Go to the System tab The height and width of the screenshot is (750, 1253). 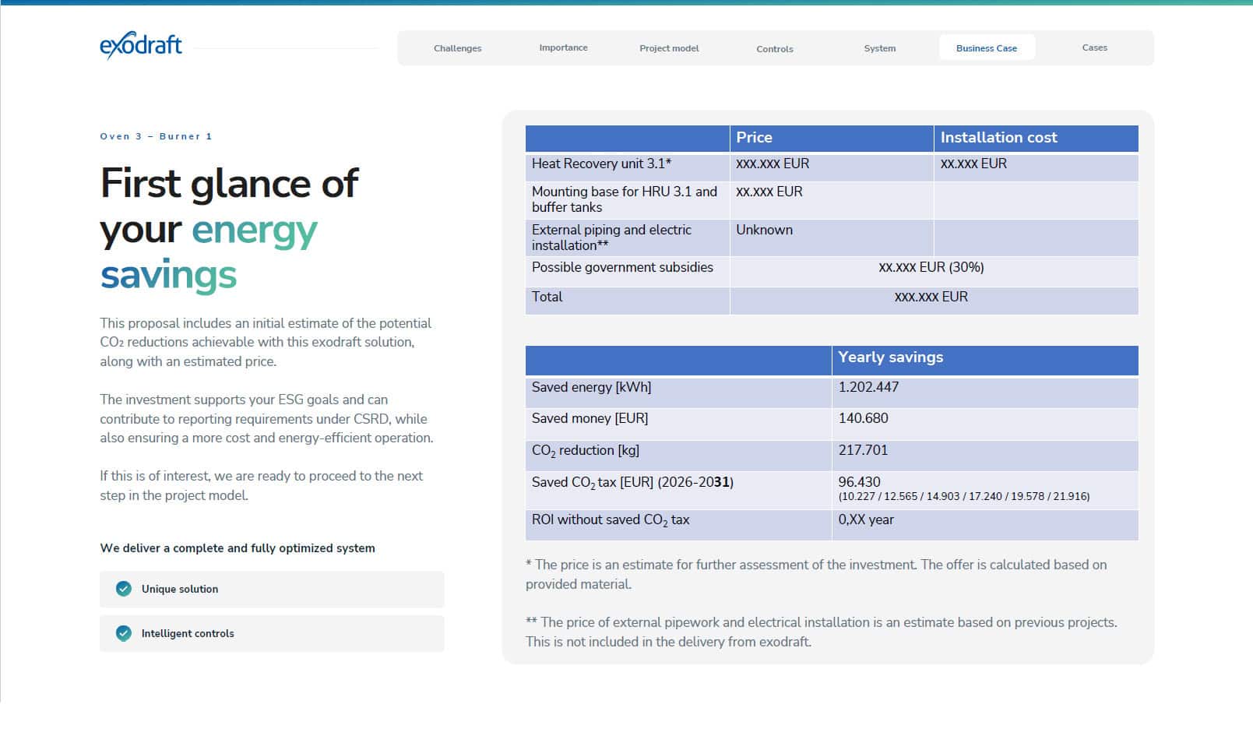coord(880,48)
